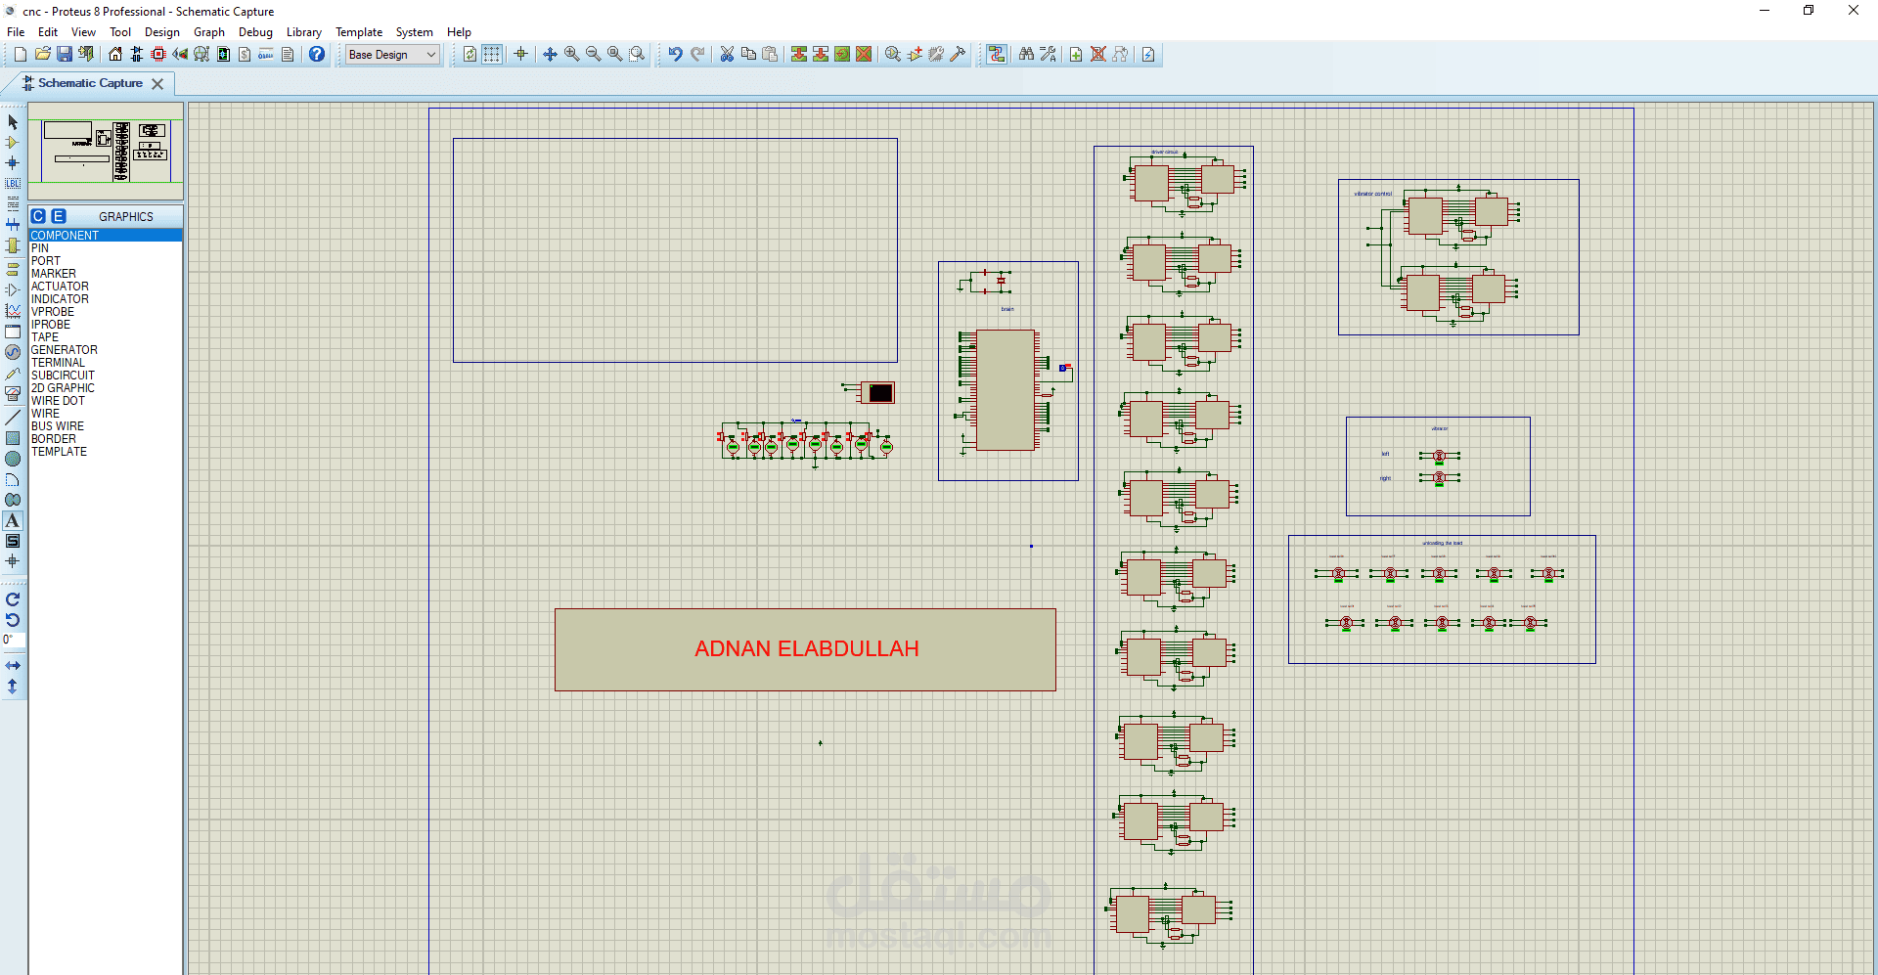Open the PCB Layout icon in toolbar
Viewport: 1878px width, 975px height.
(x=158, y=55)
